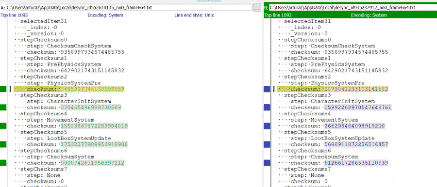Image resolution: width=437 pixels, height=187 pixels.
Task: Click 'step: PrePhysicsSystem' line in pane B
Action: 327,64
